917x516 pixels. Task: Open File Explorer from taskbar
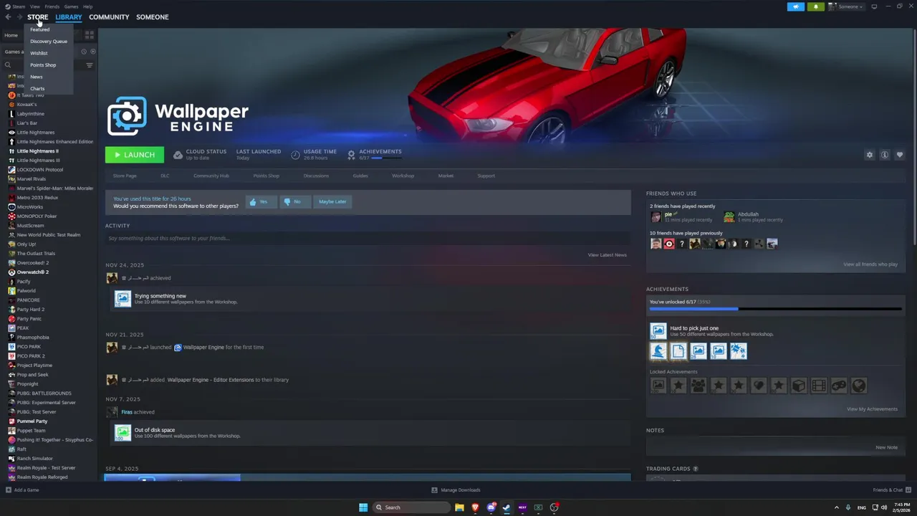pos(459,507)
